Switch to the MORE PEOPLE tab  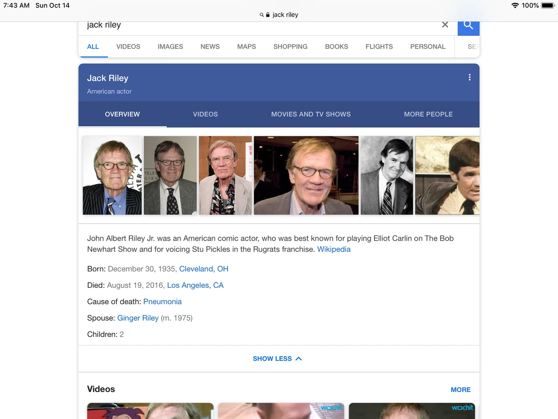click(x=428, y=114)
